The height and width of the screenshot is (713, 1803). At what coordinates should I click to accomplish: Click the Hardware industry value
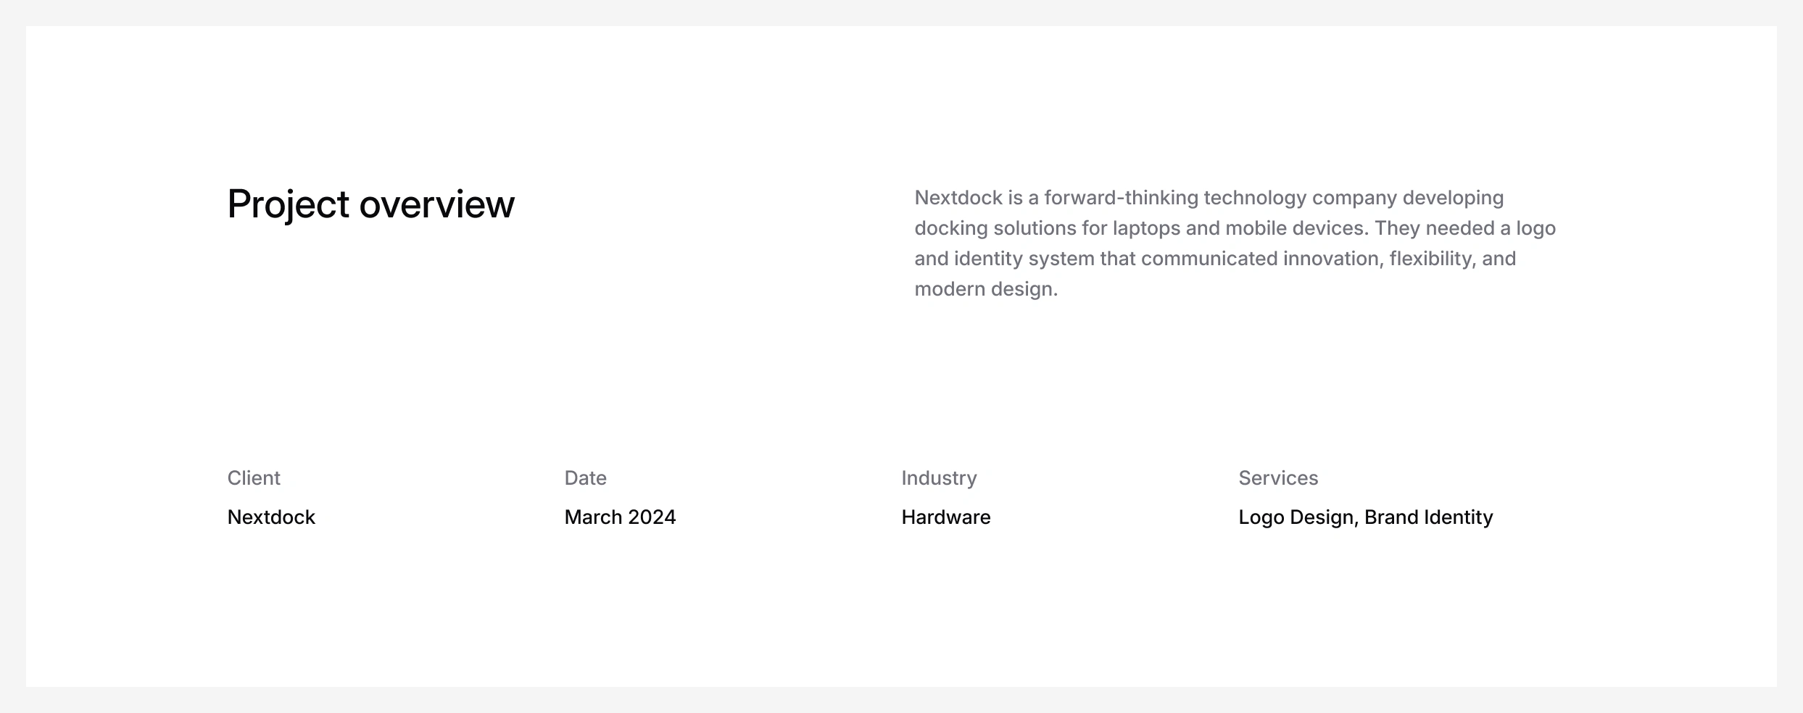click(x=945, y=517)
